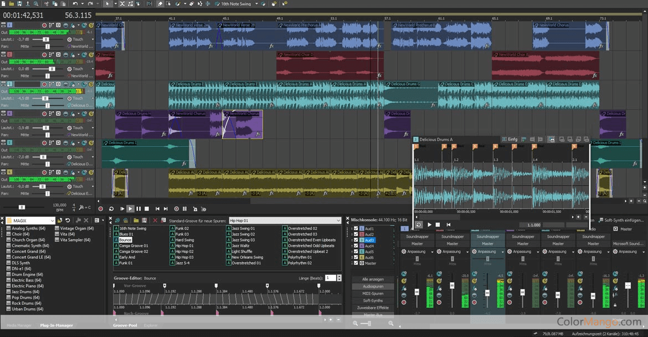The width and height of the screenshot is (648, 337).
Task: Click the transport record button
Action: click(x=100, y=209)
